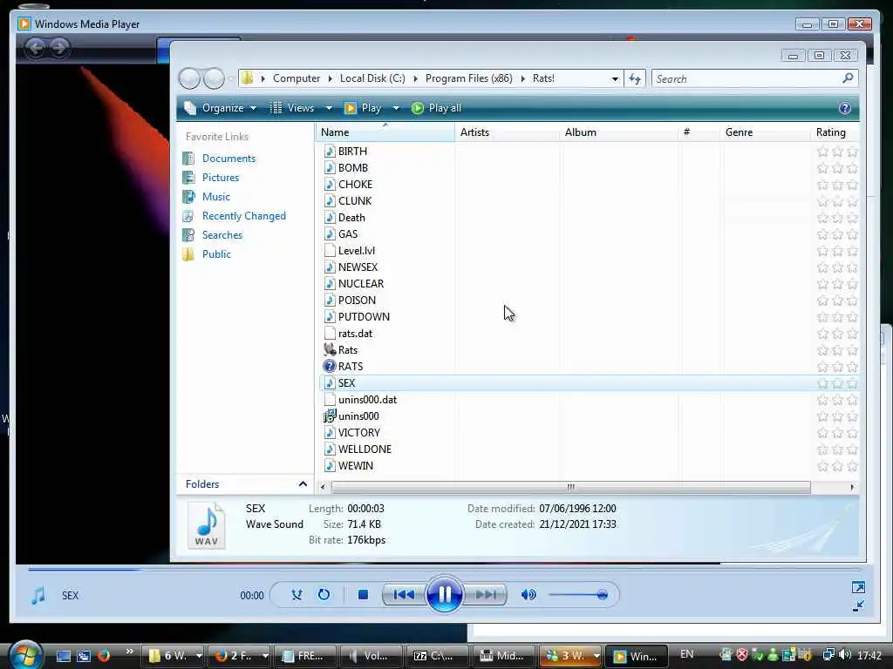Screen dimensions: 893x669
Task: Click the scrollbar right arrow
Action: click(851, 487)
